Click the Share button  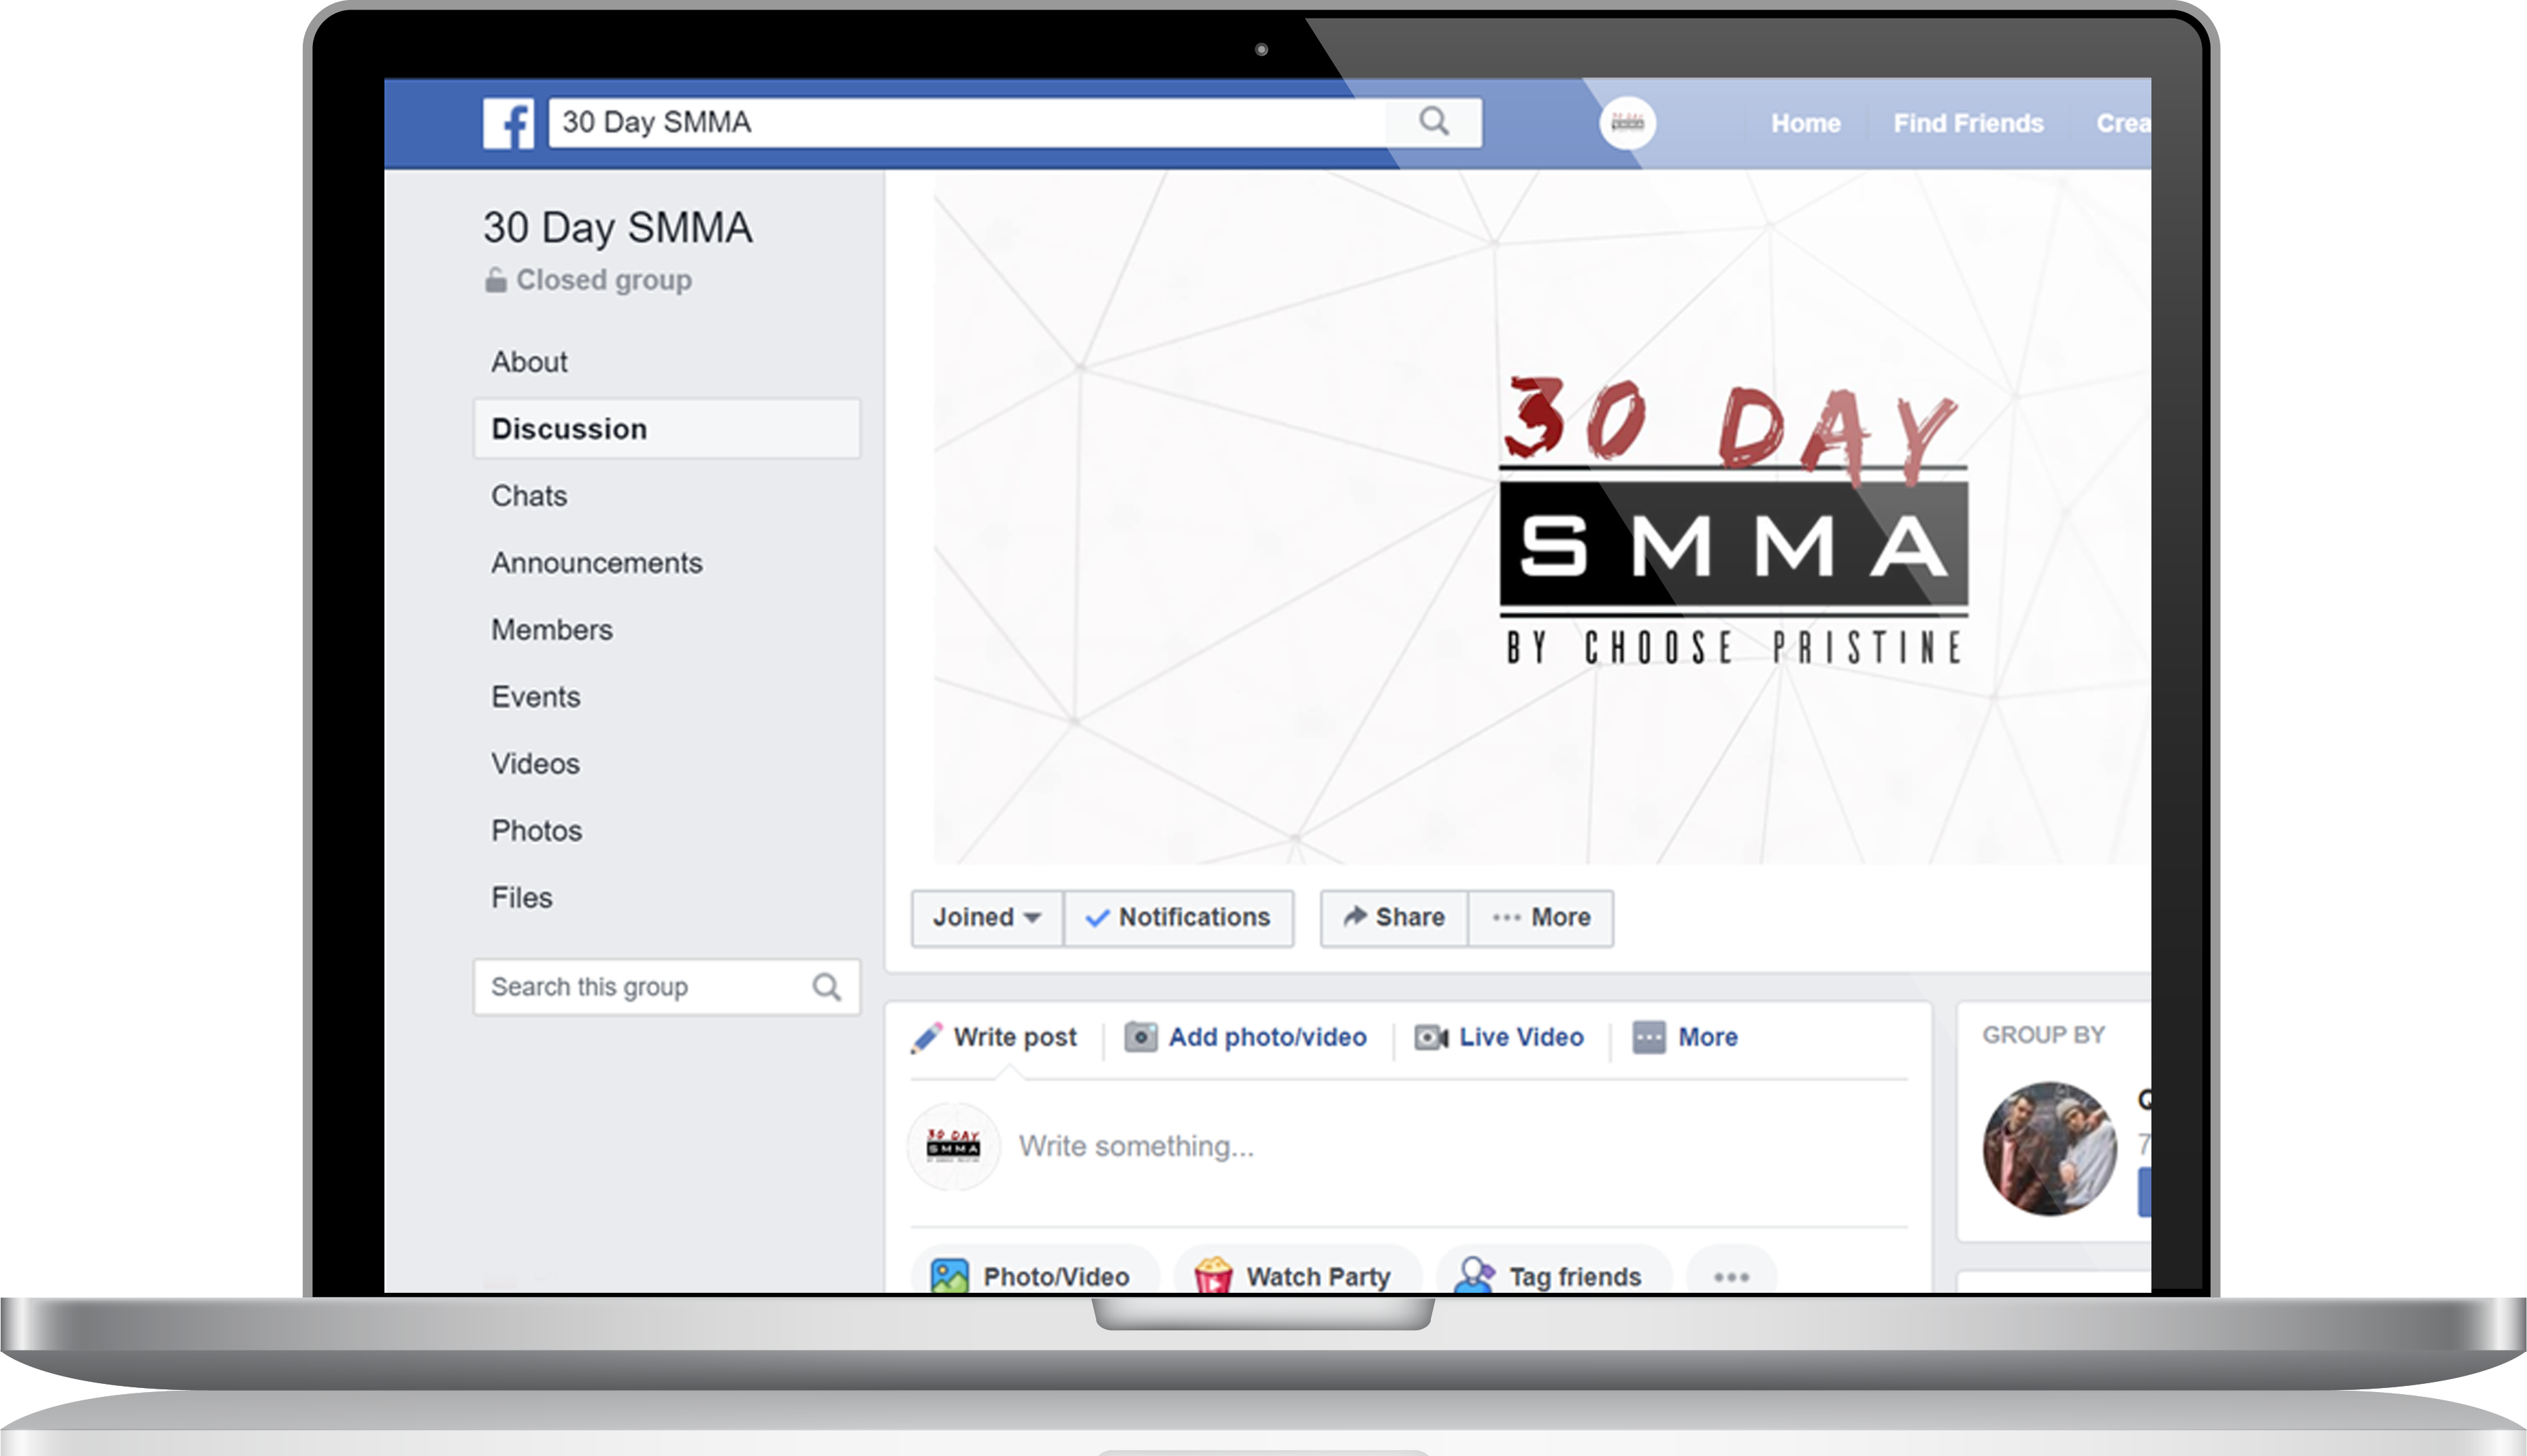coord(1393,918)
